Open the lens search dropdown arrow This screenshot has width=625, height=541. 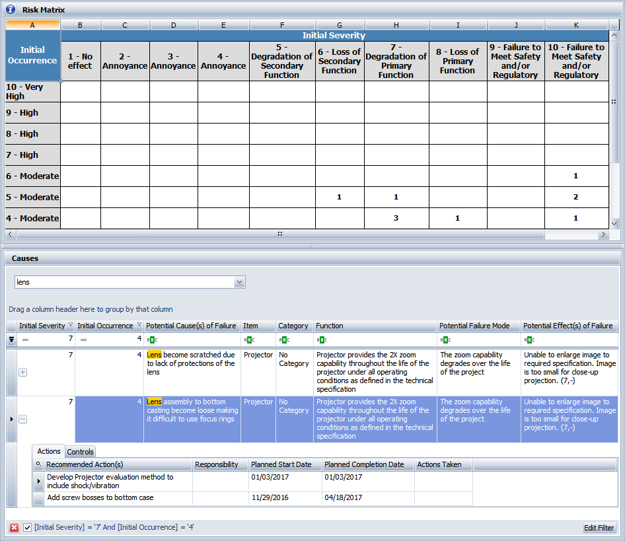[x=239, y=283]
